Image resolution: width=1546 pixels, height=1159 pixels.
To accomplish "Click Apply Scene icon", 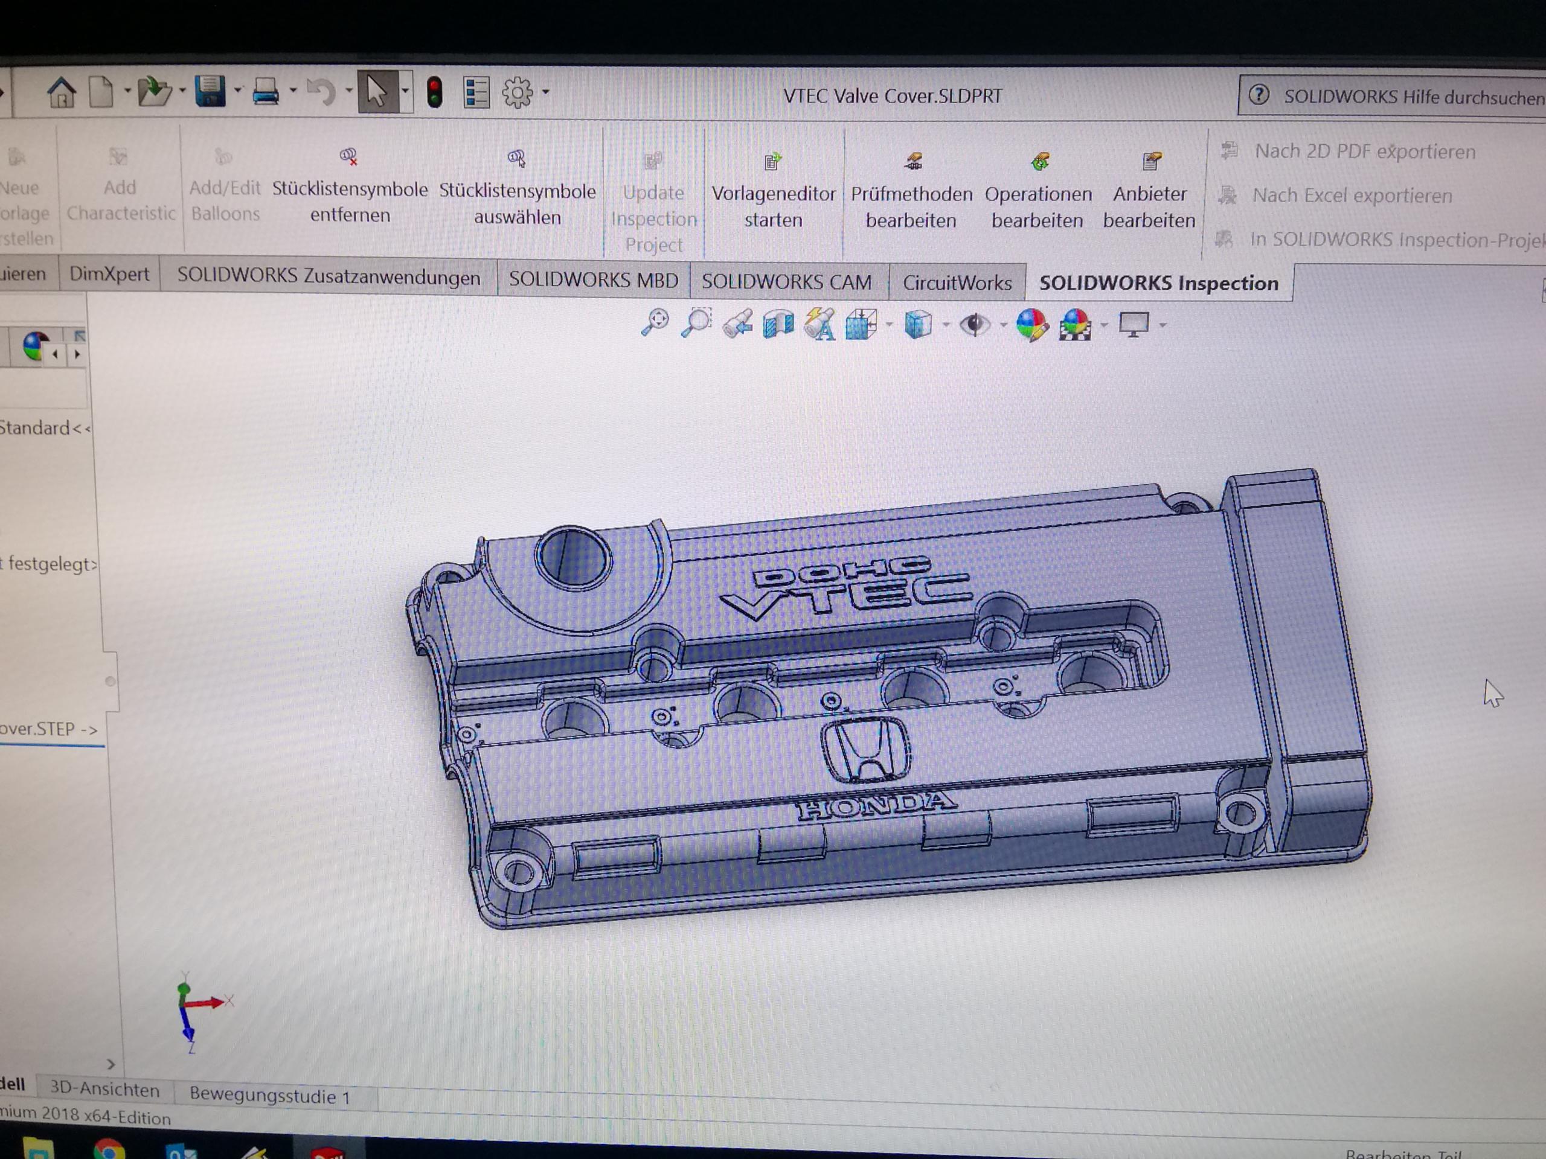I will 1075,325.
